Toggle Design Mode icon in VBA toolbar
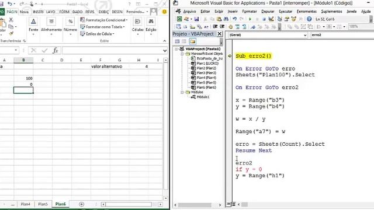 click(271, 19)
